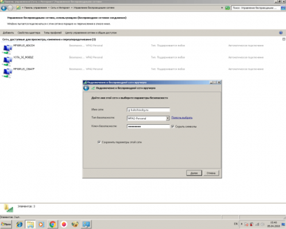Open Помочь выбрать link
The height and width of the screenshot is (229, 286).
tap(182, 117)
